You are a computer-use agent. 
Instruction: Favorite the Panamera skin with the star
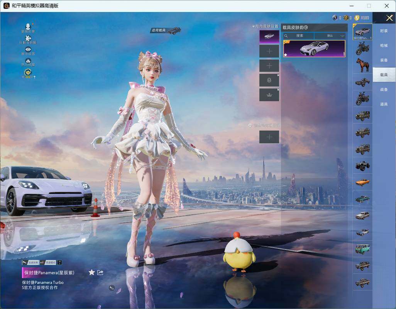click(x=92, y=272)
